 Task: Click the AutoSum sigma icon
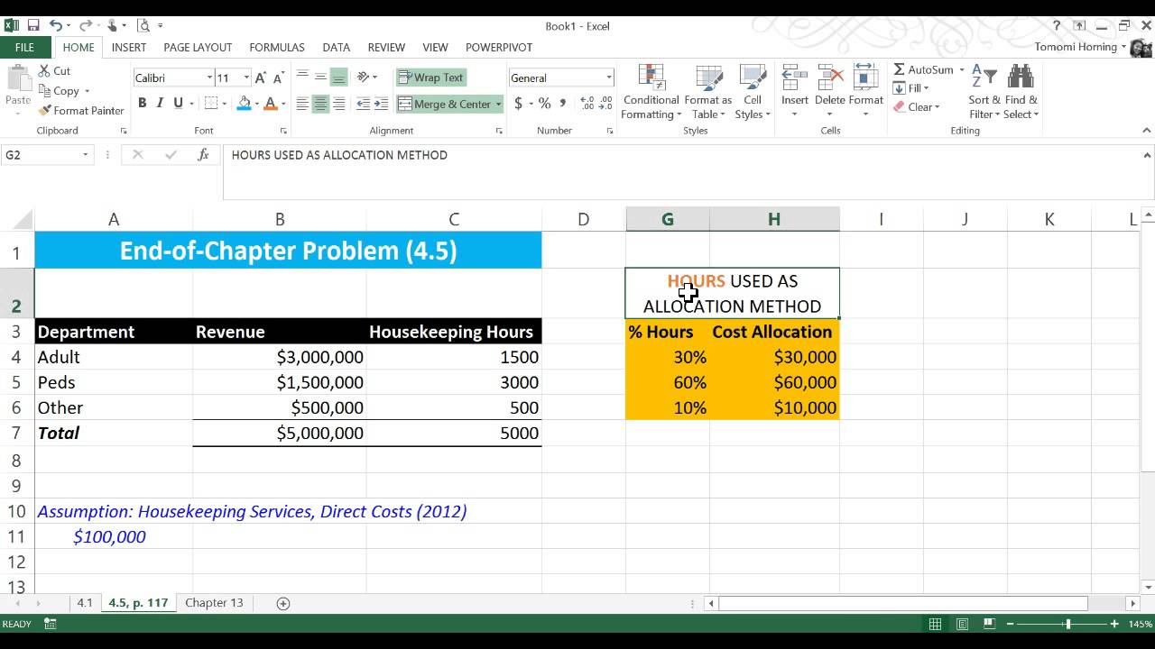(900, 69)
